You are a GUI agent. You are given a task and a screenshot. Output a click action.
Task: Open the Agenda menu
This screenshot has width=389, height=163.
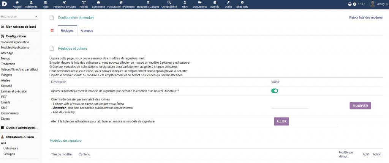[x=215, y=5]
